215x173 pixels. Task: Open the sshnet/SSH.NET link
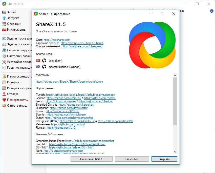(x=71, y=147)
